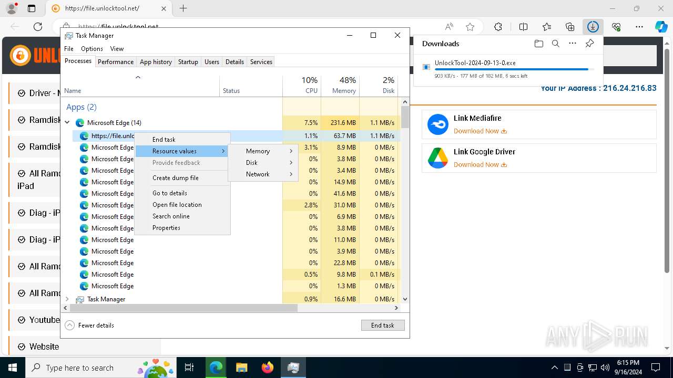Image resolution: width=673 pixels, height=378 pixels.
Task: Open Edge Settings and more menu
Action: click(639, 27)
